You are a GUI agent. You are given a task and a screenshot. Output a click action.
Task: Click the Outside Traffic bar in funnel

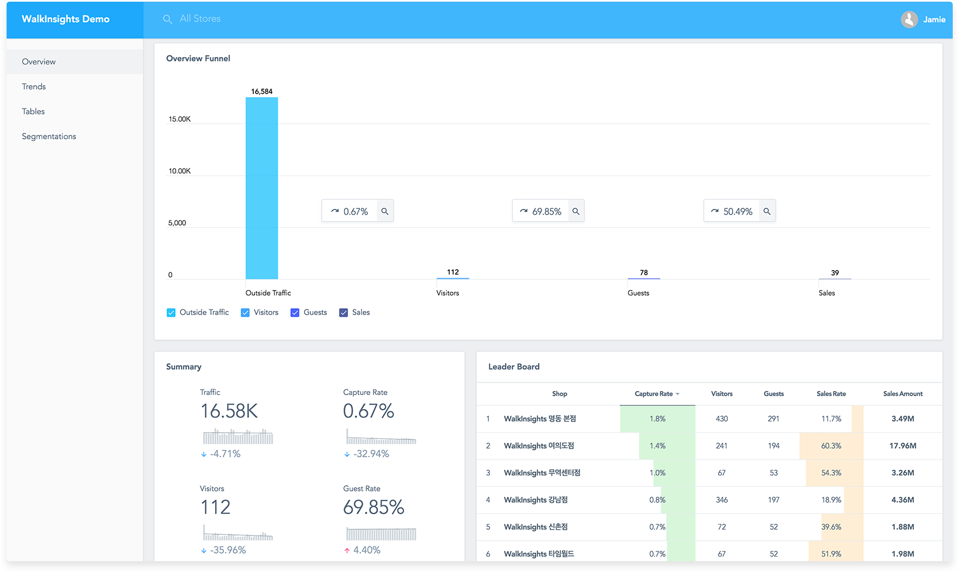pos(262,188)
